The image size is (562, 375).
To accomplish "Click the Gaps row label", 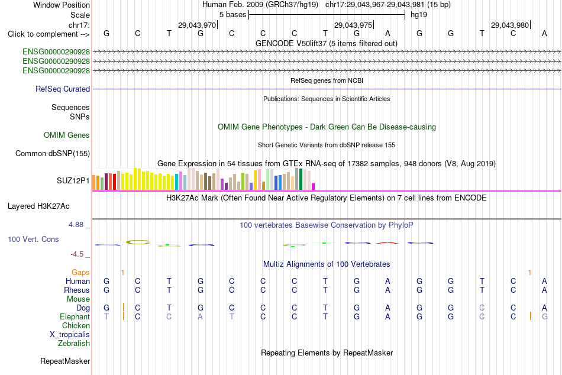I will (x=80, y=273).
